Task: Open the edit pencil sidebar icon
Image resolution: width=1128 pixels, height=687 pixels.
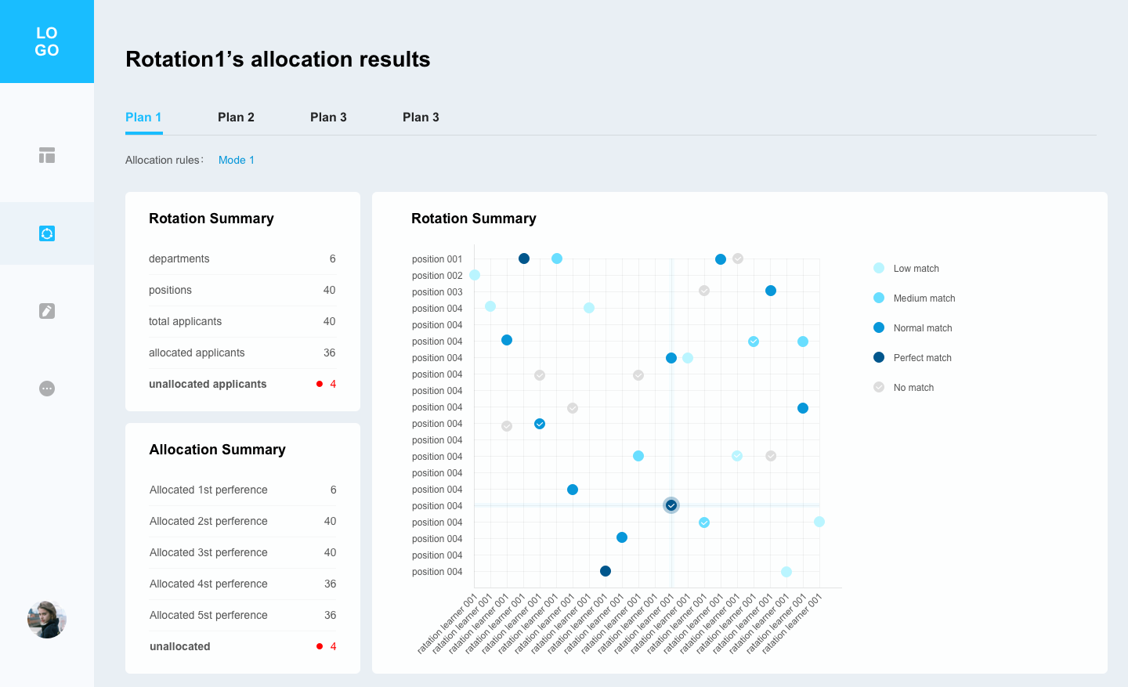Action: [x=47, y=311]
